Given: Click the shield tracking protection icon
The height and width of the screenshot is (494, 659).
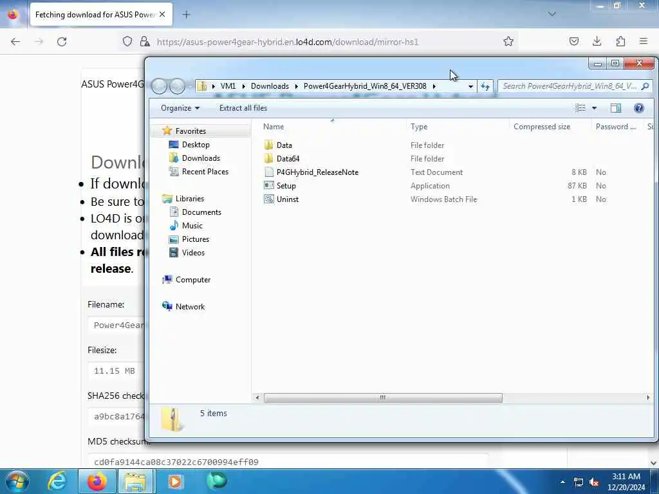Looking at the screenshot, I should click(x=127, y=41).
